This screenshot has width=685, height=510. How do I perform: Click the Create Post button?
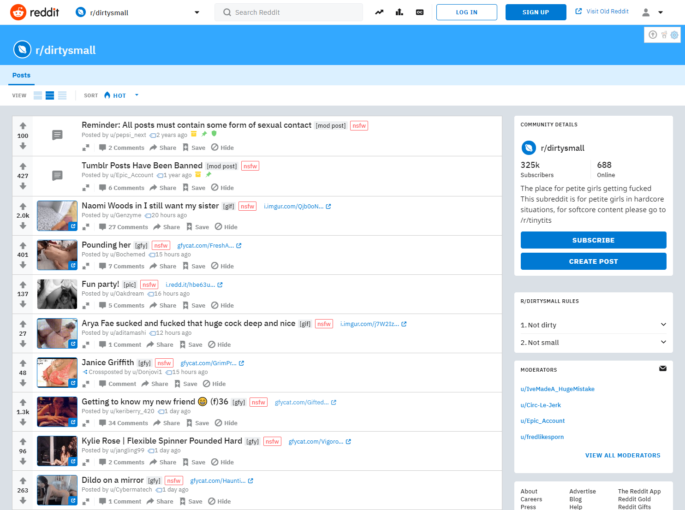pos(593,261)
